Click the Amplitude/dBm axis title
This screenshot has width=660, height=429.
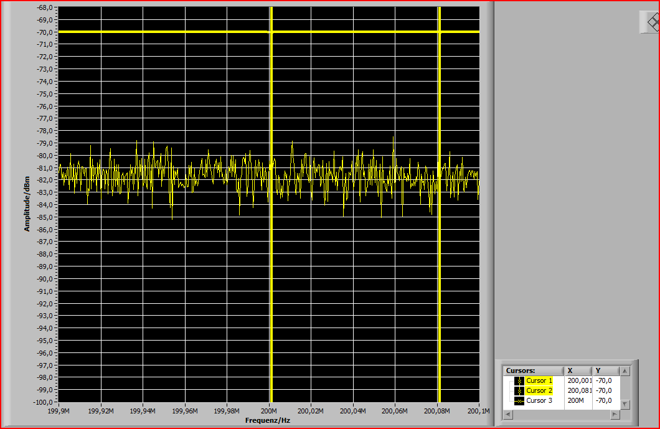(27, 204)
